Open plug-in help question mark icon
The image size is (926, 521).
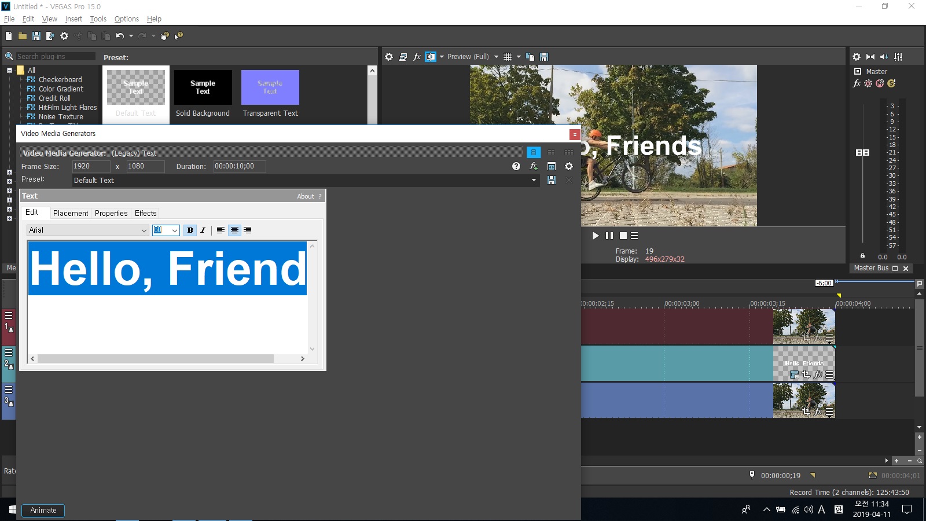tap(516, 166)
